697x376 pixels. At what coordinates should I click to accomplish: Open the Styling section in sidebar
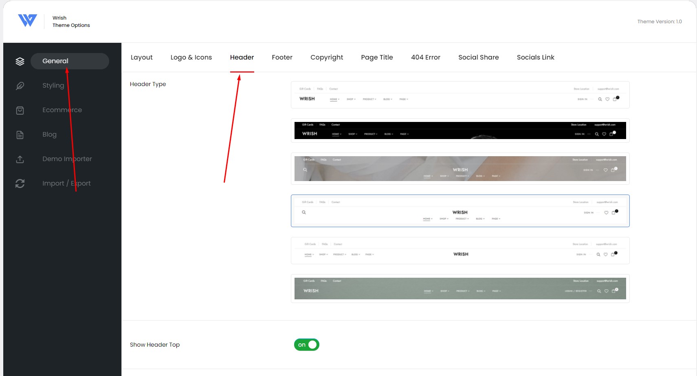pyautogui.click(x=53, y=86)
